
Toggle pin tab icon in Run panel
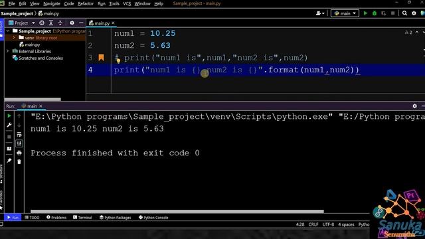coord(9,161)
